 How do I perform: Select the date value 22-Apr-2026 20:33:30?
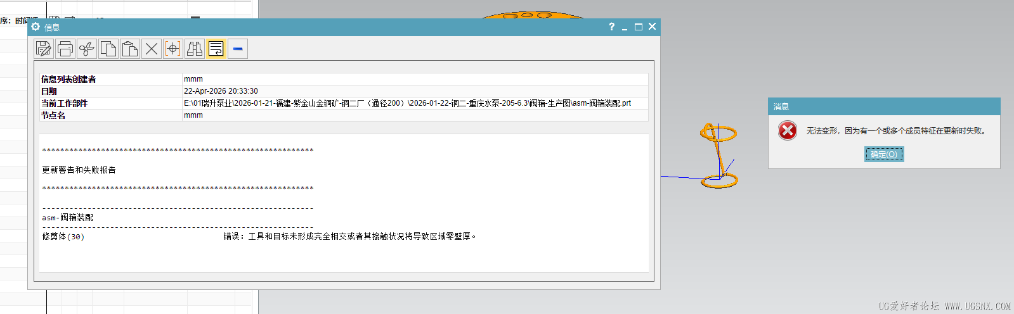pyautogui.click(x=221, y=91)
